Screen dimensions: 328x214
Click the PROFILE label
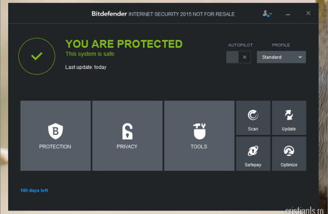[x=281, y=45]
